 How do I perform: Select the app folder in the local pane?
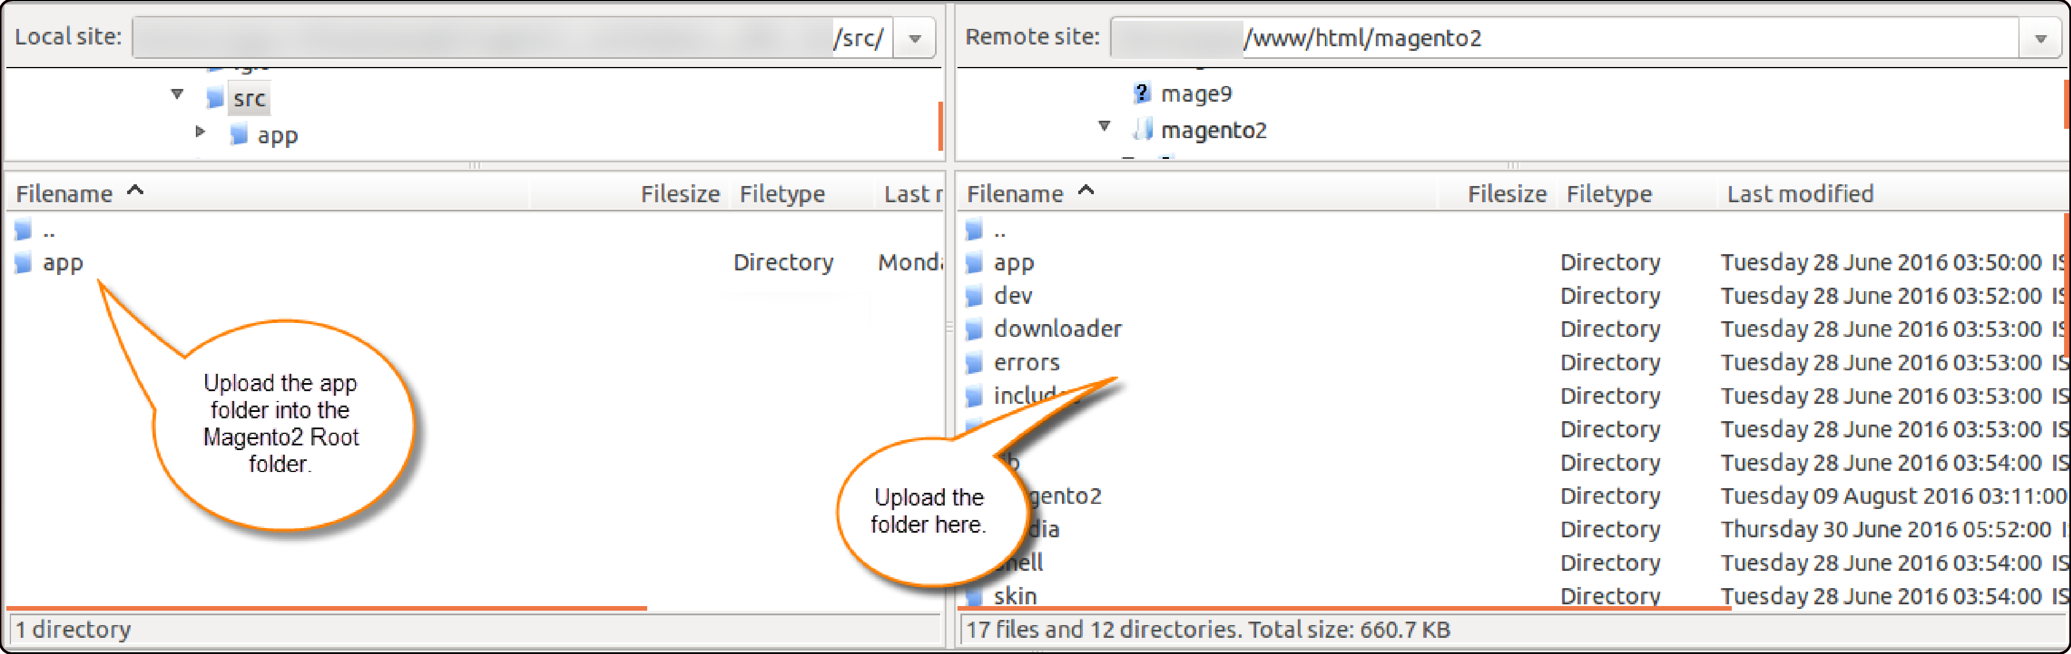click(63, 262)
